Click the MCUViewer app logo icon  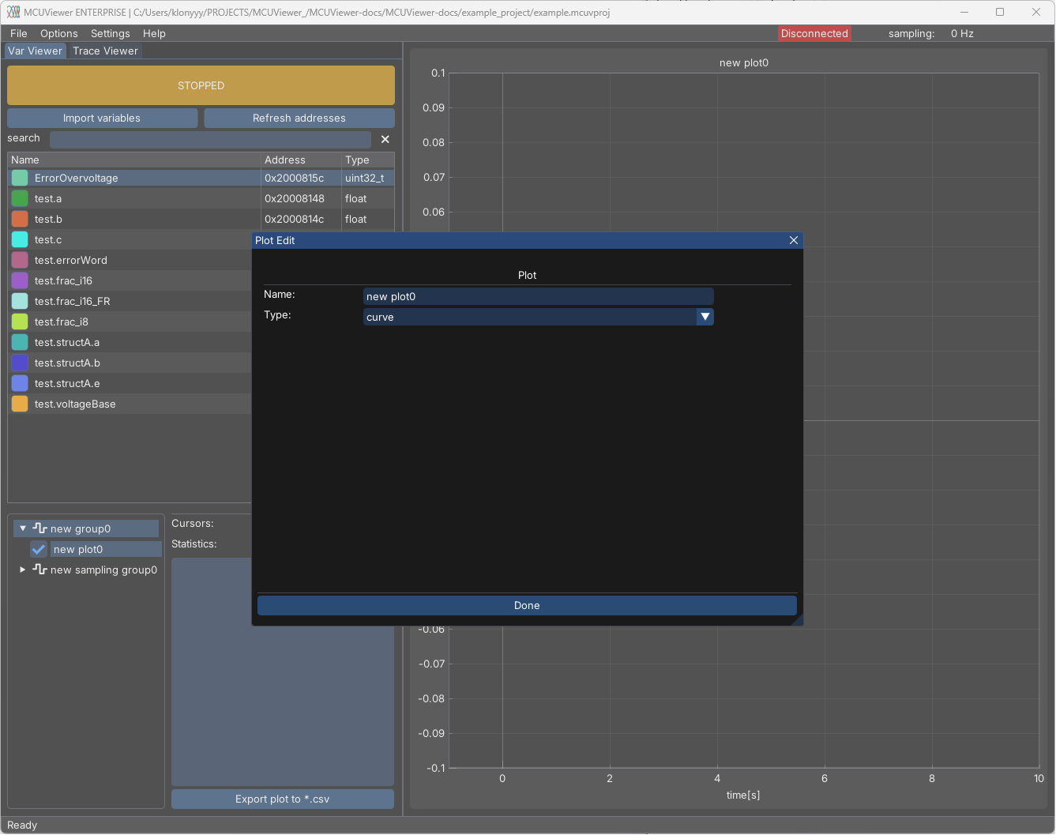point(13,12)
